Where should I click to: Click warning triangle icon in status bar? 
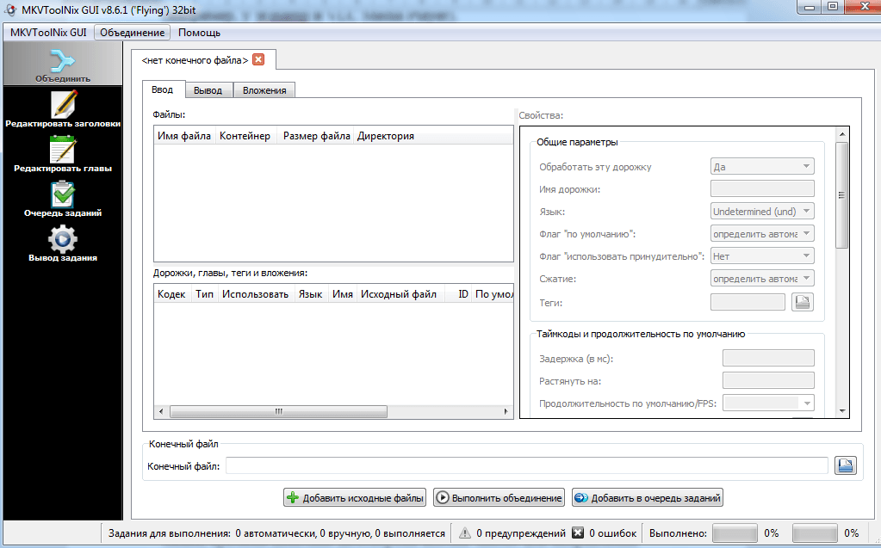(x=465, y=533)
